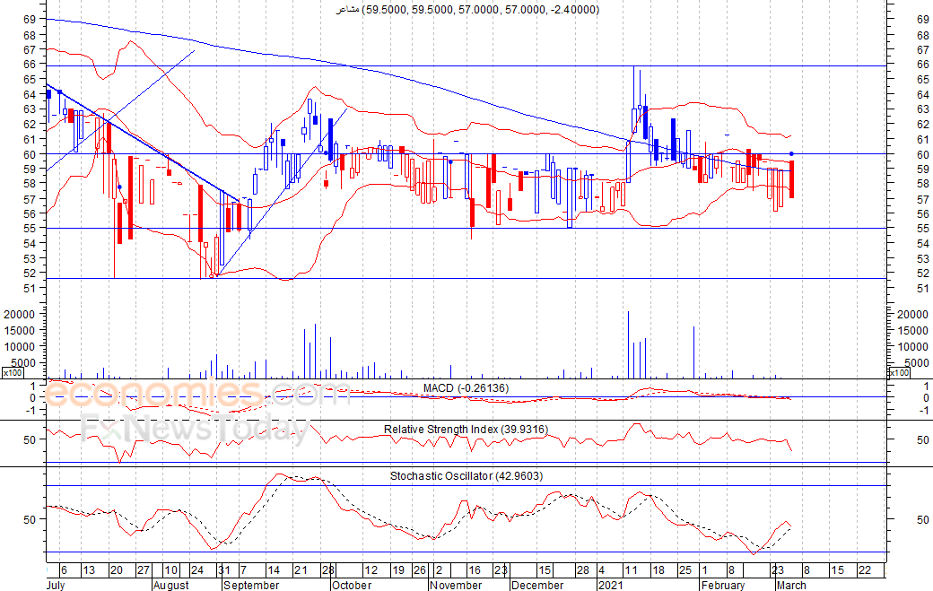Click the July month label
Viewport: 933px width, 591px height.
56,585
